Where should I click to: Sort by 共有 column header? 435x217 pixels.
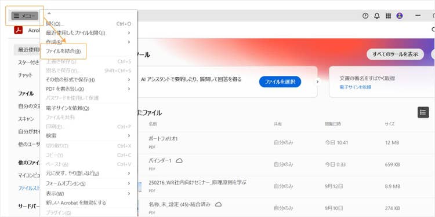tap(278, 124)
